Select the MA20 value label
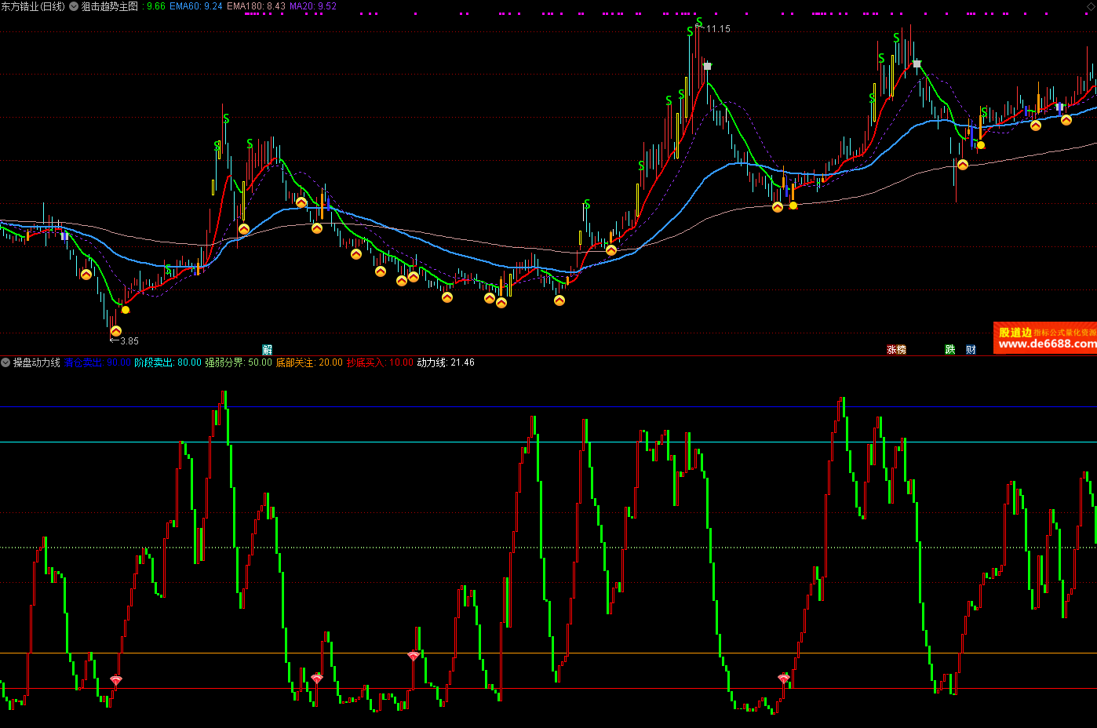The width and height of the screenshot is (1097, 728). pyautogui.click(x=312, y=6)
